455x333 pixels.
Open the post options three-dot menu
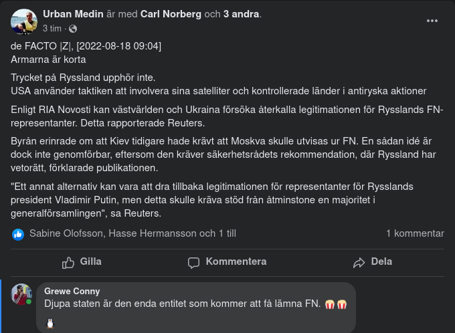[432, 21]
